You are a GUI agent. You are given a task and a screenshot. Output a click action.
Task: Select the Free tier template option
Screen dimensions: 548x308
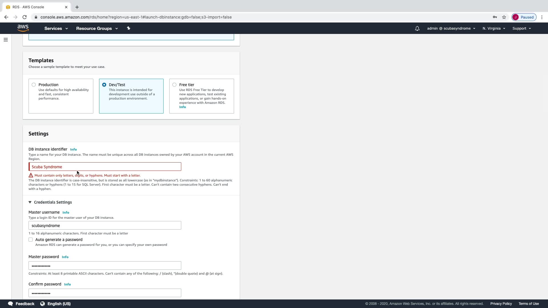click(174, 85)
